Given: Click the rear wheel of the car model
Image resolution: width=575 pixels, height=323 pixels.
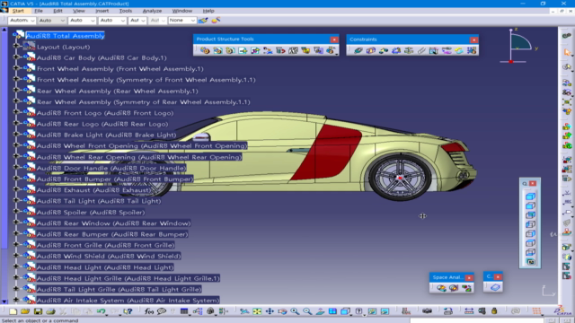Looking at the screenshot, I should 400,178.
